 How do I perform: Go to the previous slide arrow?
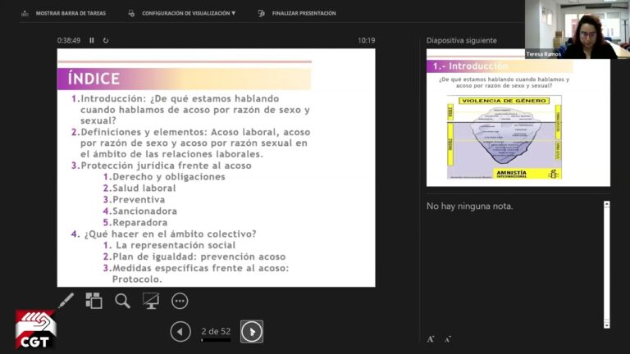tap(180, 331)
